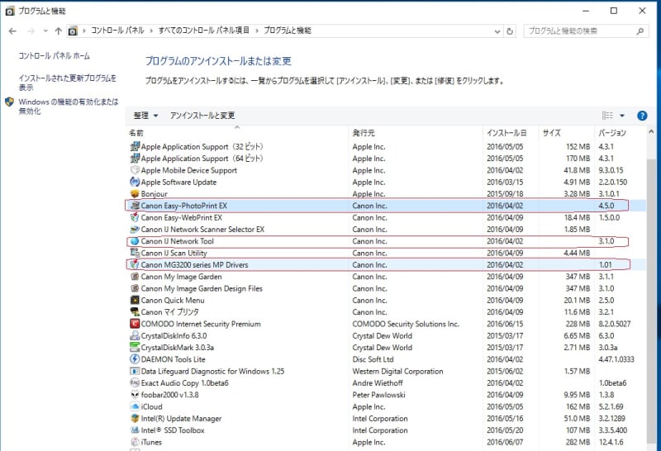Click the iTunes program icon
This screenshot has height=451, width=661.
[x=135, y=441]
